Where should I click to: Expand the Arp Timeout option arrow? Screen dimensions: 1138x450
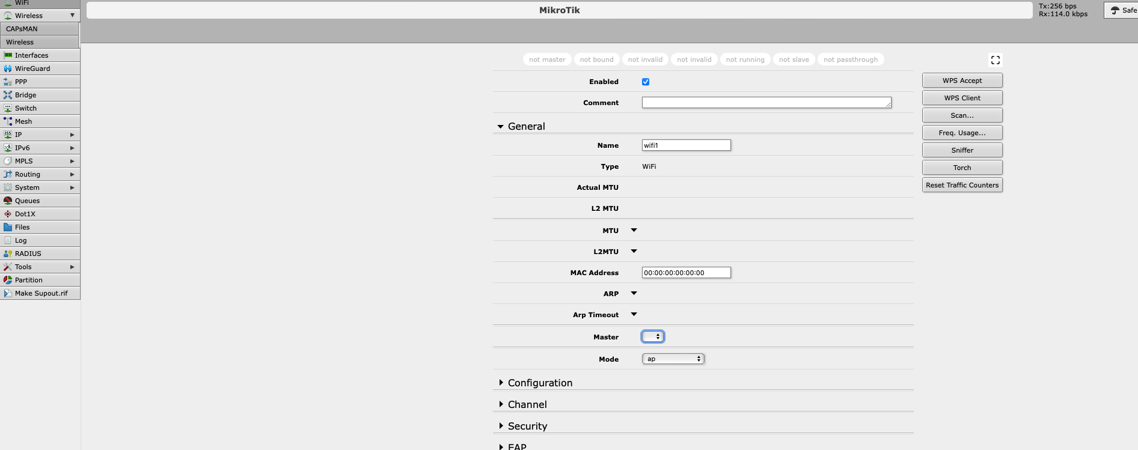coord(634,314)
